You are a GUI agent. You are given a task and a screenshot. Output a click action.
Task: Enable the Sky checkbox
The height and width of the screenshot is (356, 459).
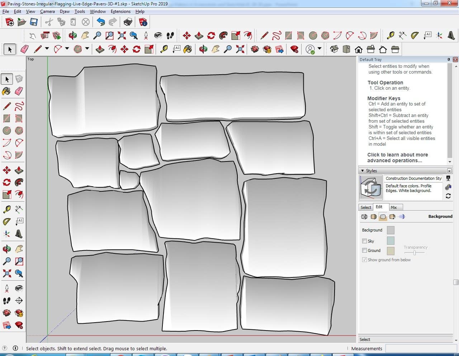pyautogui.click(x=364, y=241)
